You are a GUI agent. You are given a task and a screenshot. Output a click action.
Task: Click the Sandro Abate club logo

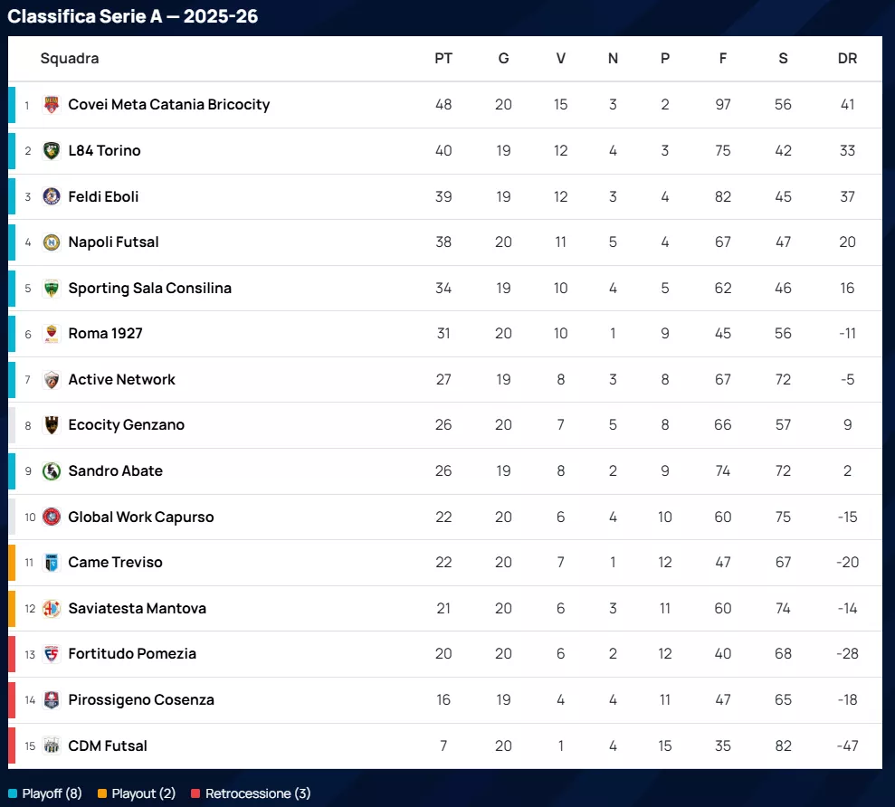coord(52,471)
